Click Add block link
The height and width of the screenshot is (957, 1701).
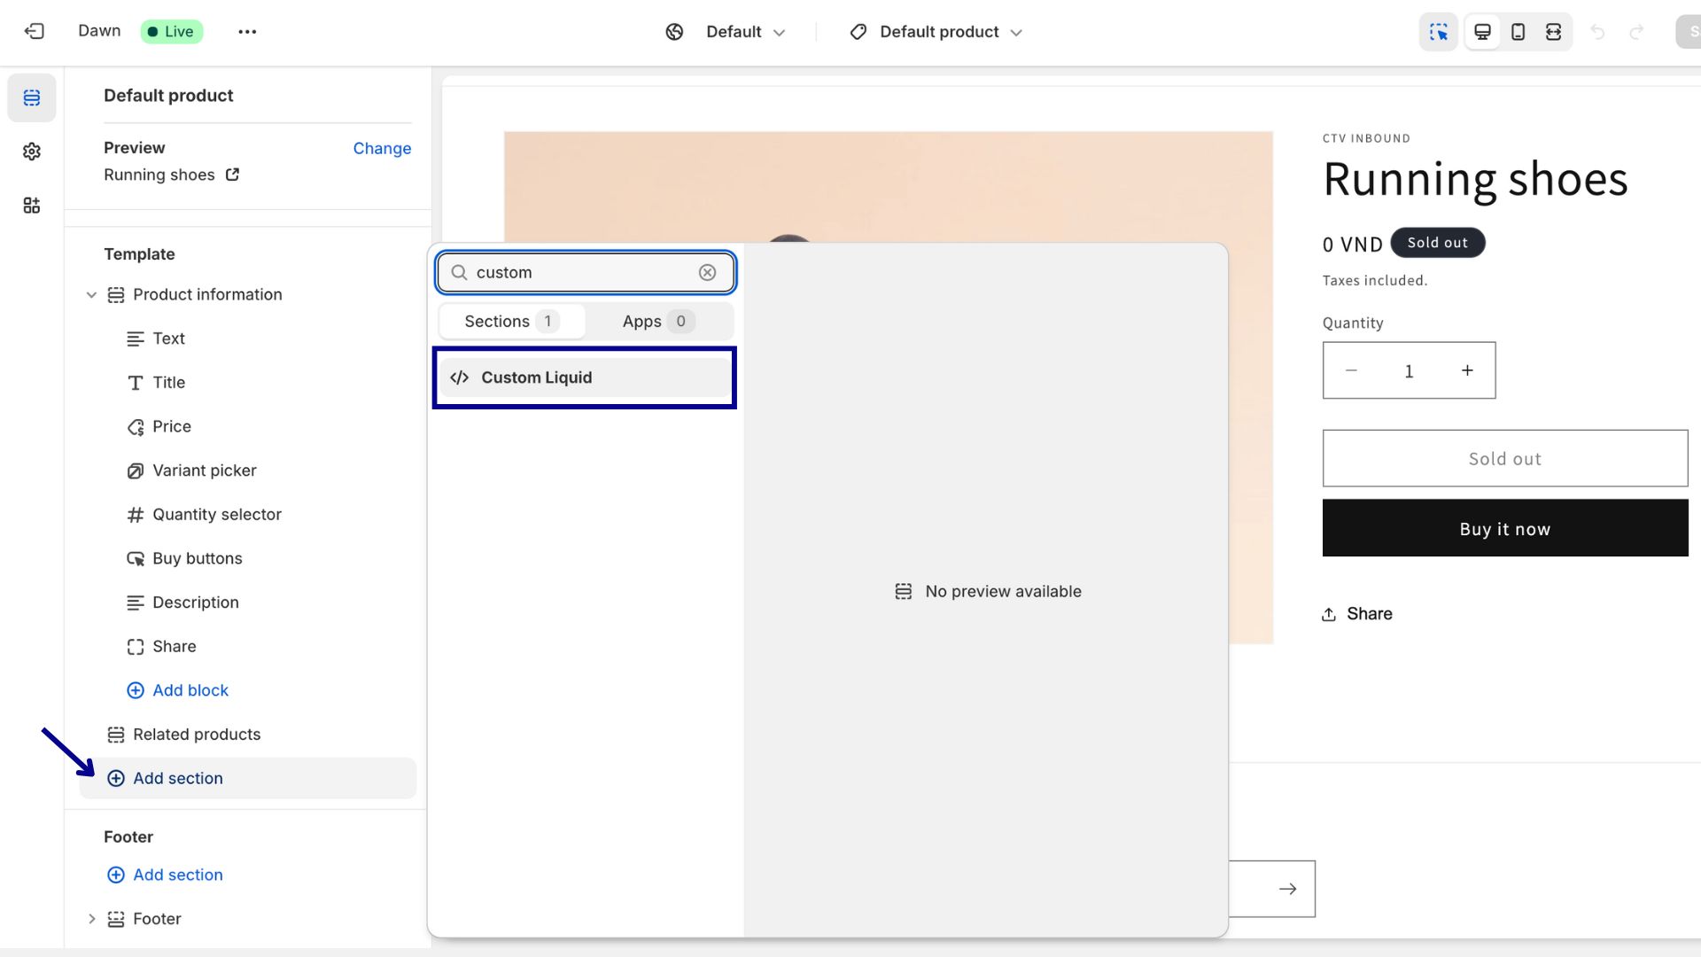pyautogui.click(x=177, y=690)
